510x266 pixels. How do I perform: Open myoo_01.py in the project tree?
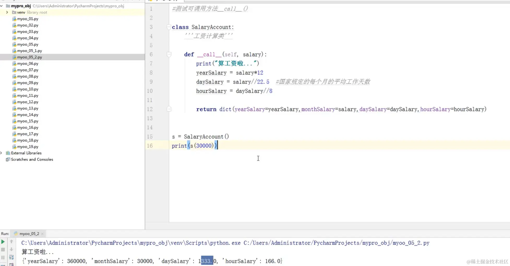pos(28,19)
